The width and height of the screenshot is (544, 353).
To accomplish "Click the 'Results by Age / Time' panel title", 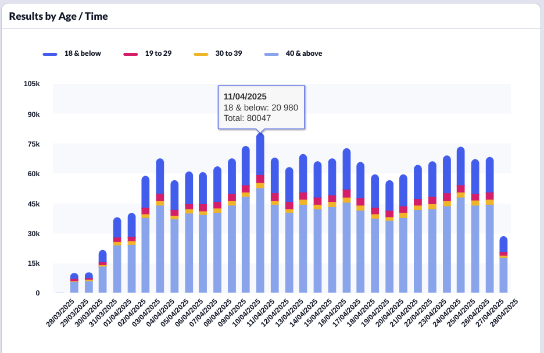I will pyautogui.click(x=58, y=16).
